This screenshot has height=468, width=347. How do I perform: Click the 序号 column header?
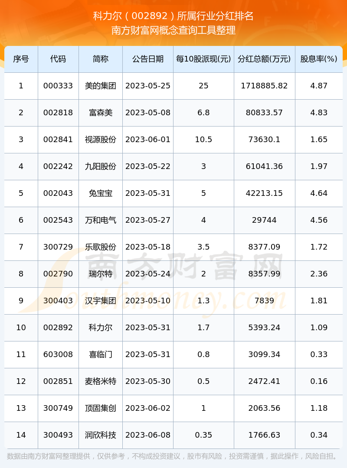pos(21,59)
